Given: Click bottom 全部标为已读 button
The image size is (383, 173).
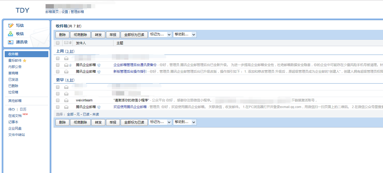Looking at the screenshot, I should (x=134, y=122).
